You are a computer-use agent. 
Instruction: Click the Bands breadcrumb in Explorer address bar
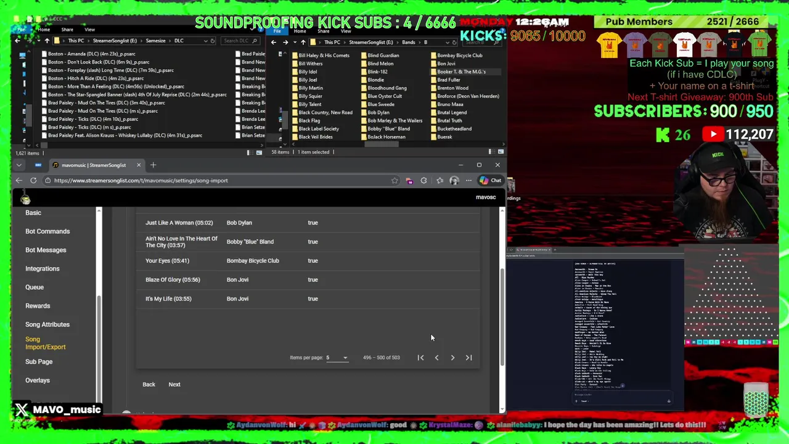(x=409, y=43)
